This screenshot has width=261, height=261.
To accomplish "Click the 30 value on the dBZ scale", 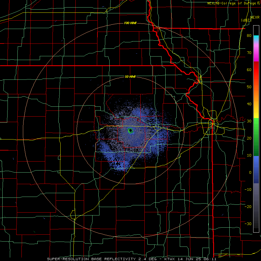I will point(249,121).
